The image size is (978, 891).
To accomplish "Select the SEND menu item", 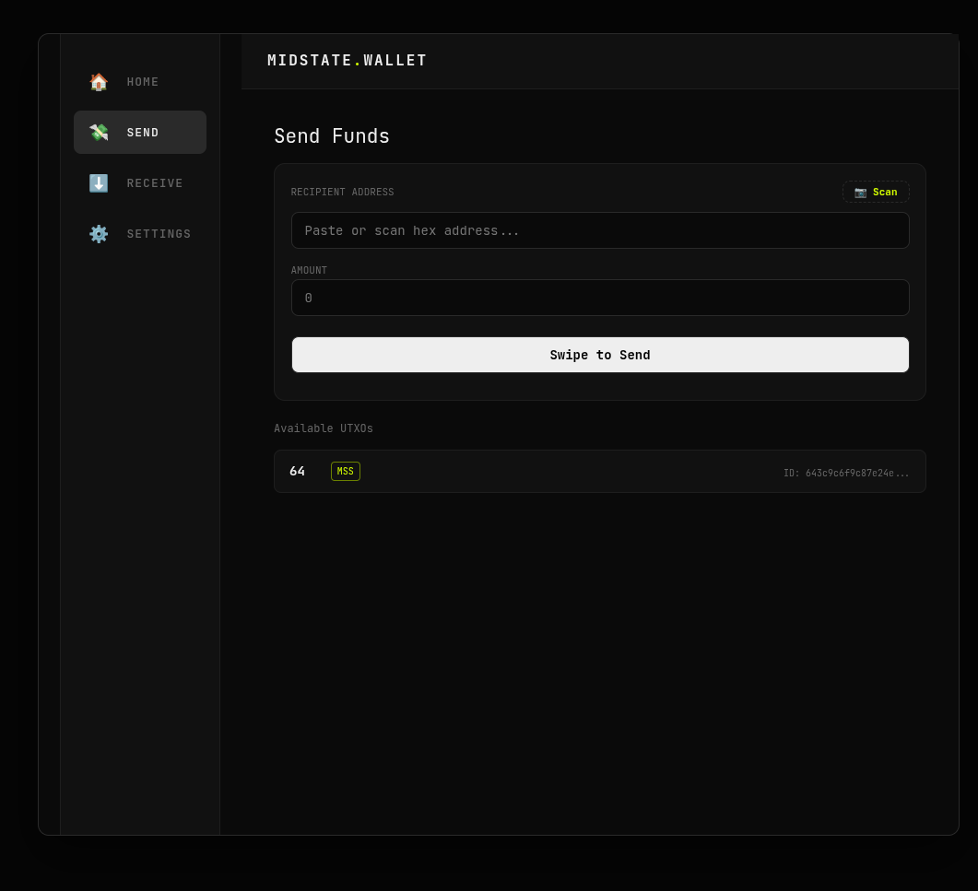I will pos(140,132).
